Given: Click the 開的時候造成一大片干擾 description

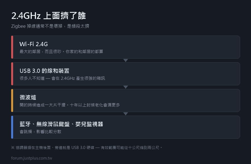Looking at the screenshot, I should pyautogui.click(x=70, y=105).
